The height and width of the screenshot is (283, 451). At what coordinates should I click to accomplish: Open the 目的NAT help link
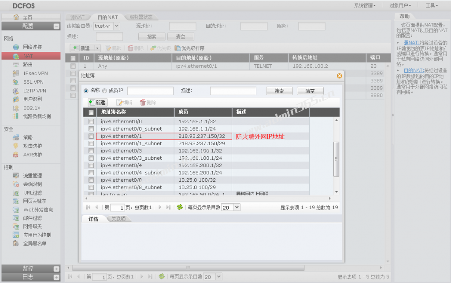point(414,70)
